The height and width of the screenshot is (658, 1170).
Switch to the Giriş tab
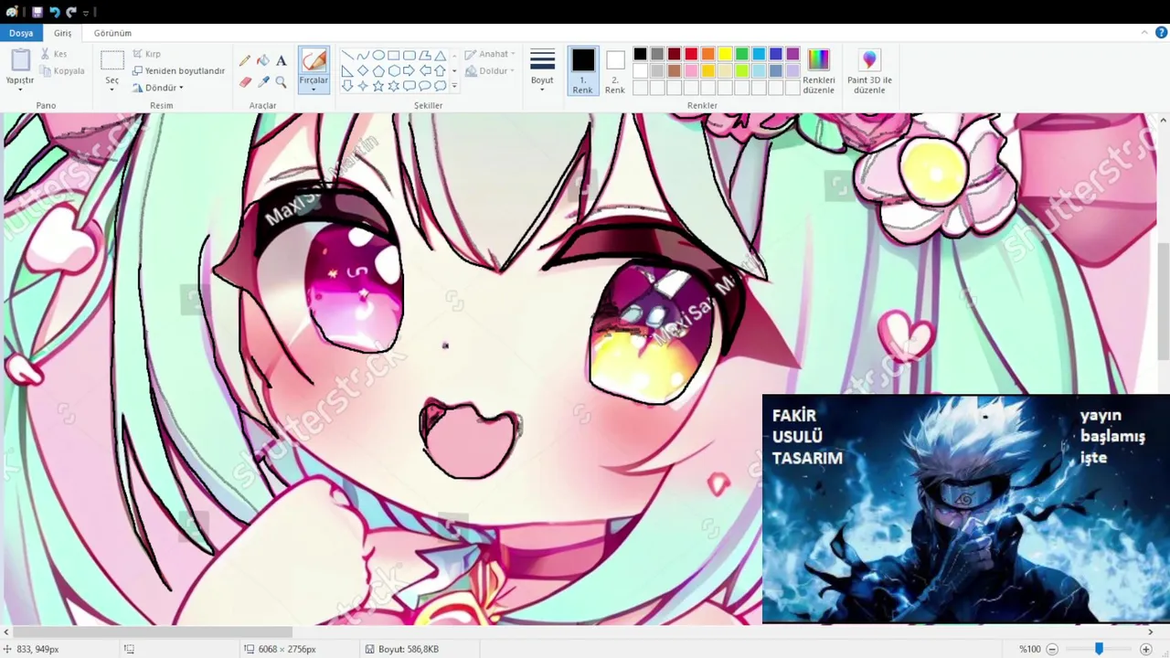[63, 33]
